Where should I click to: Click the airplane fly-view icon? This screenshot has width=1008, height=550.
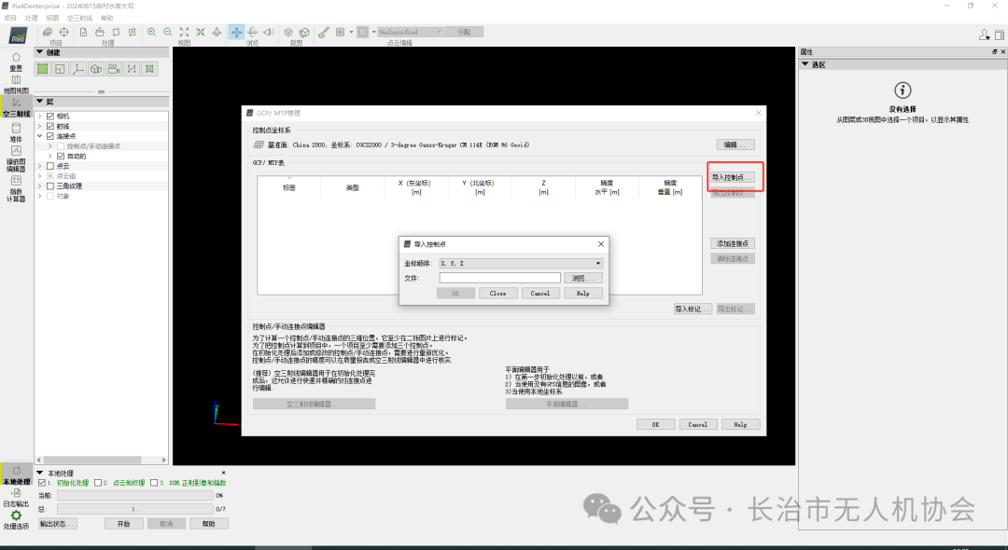(217, 32)
